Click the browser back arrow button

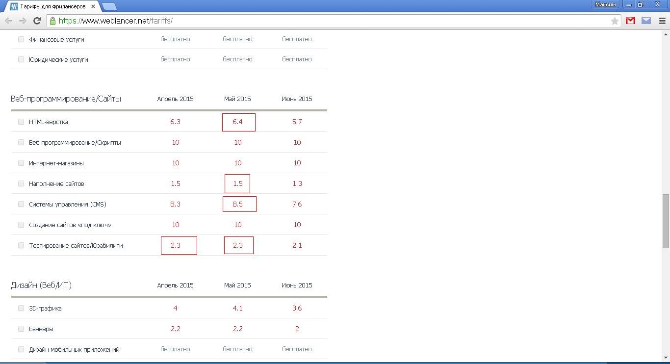8,21
